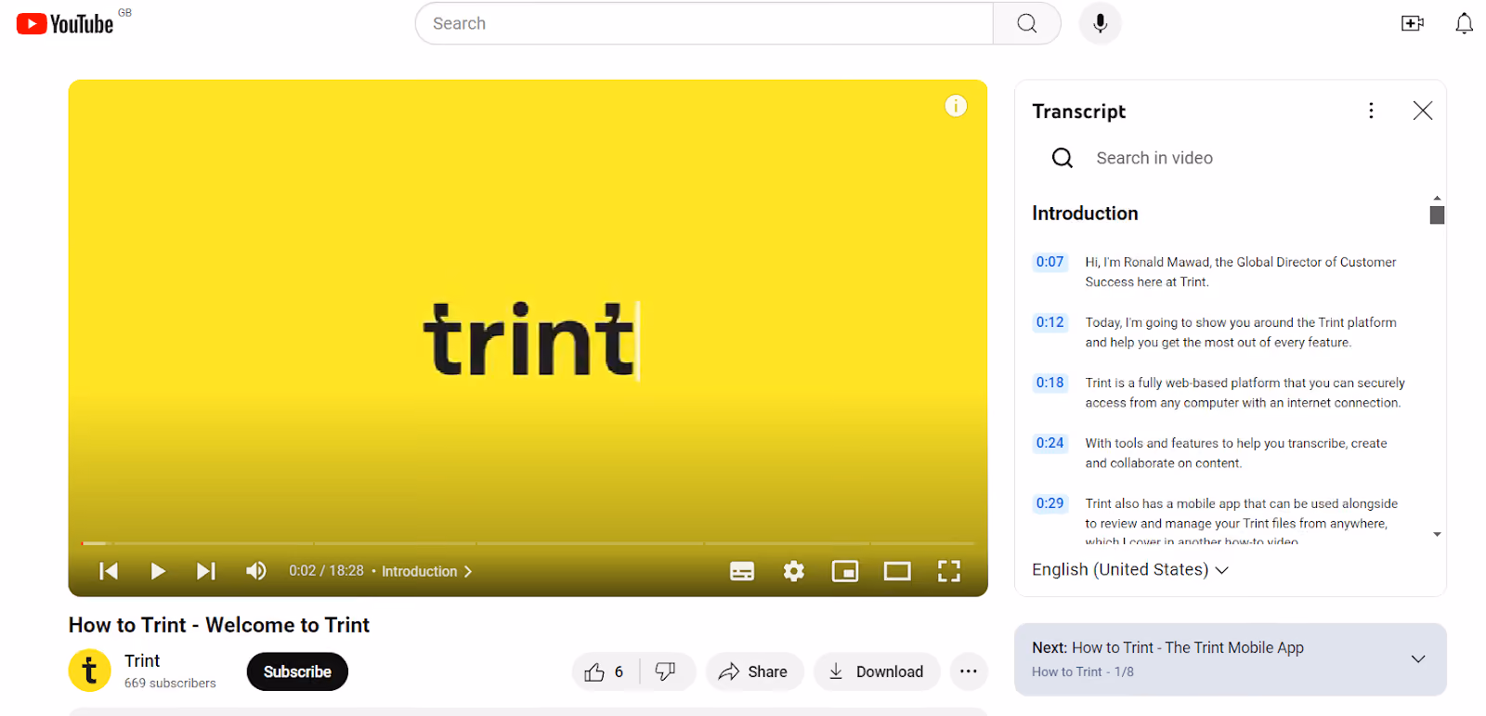Image resolution: width=1486 pixels, height=716 pixels.
Task: Share the video
Action: click(754, 671)
